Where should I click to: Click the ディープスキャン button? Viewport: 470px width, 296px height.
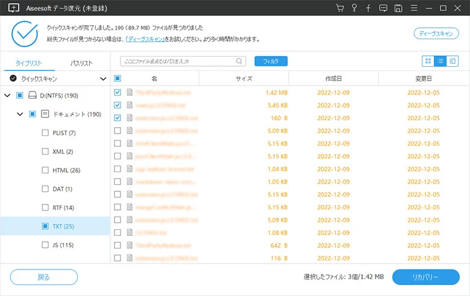click(436, 34)
